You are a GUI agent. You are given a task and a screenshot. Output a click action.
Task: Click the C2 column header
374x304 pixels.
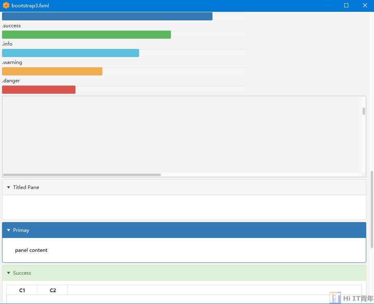coord(53,290)
